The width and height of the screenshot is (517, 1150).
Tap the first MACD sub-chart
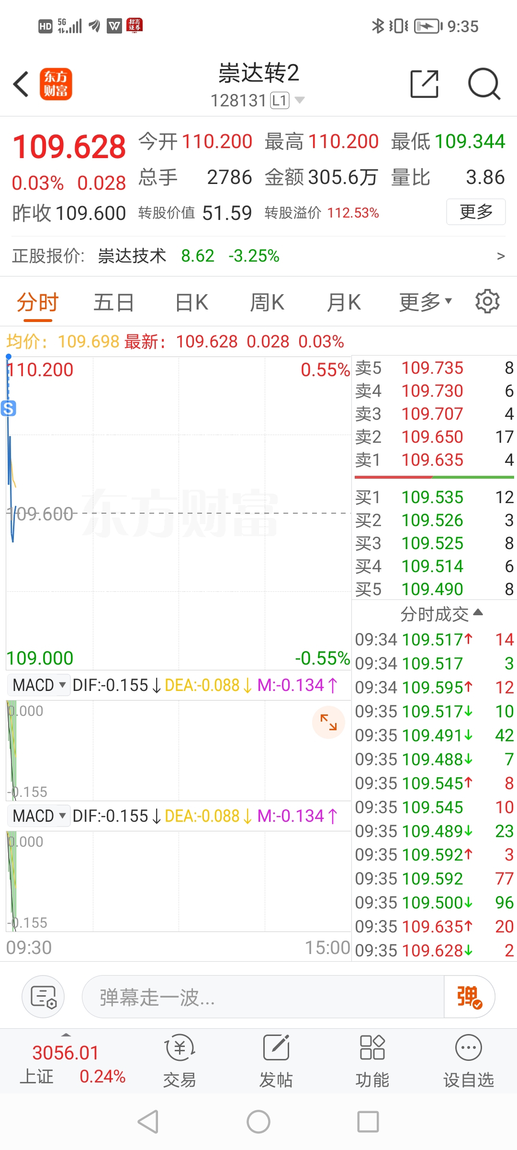click(x=179, y=750)
